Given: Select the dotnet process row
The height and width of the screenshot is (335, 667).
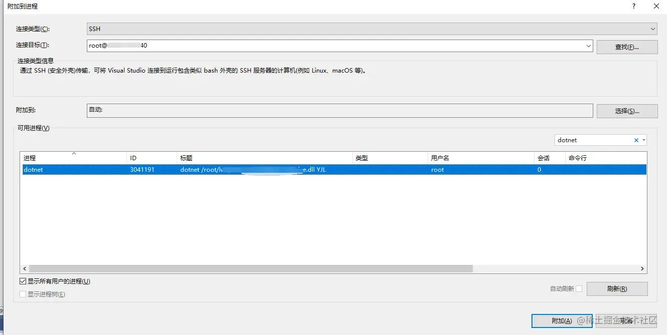Looking at the screenshot, I should (333, 170).
